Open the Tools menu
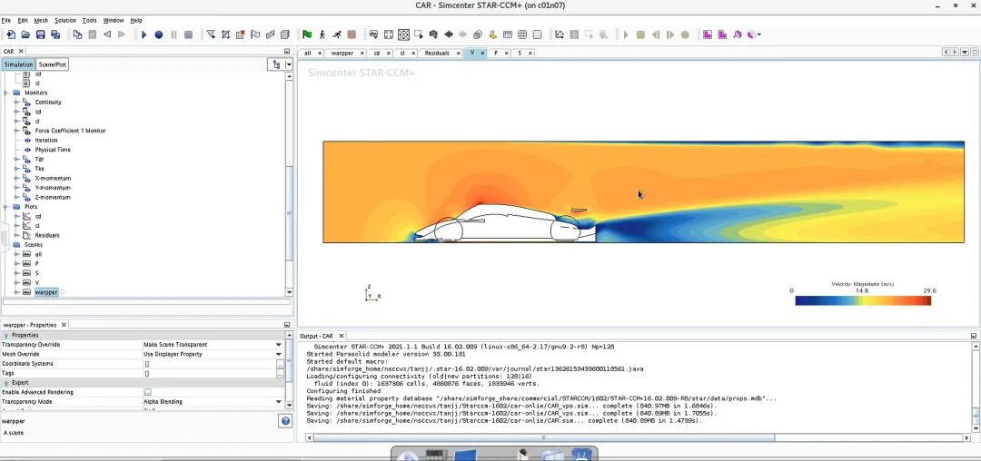The image size is (981, 461). click(89, 21)
